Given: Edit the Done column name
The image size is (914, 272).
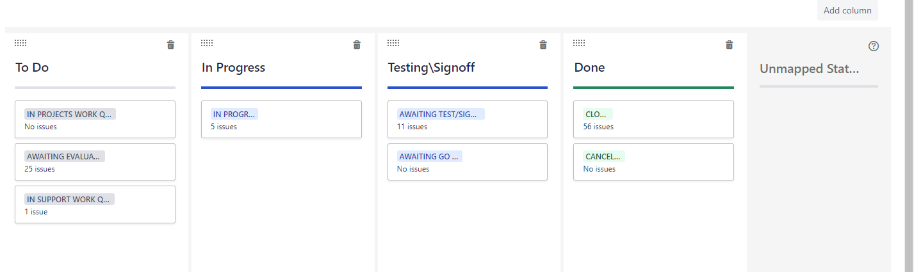Looking at the screenshot, I should [589, 67].
